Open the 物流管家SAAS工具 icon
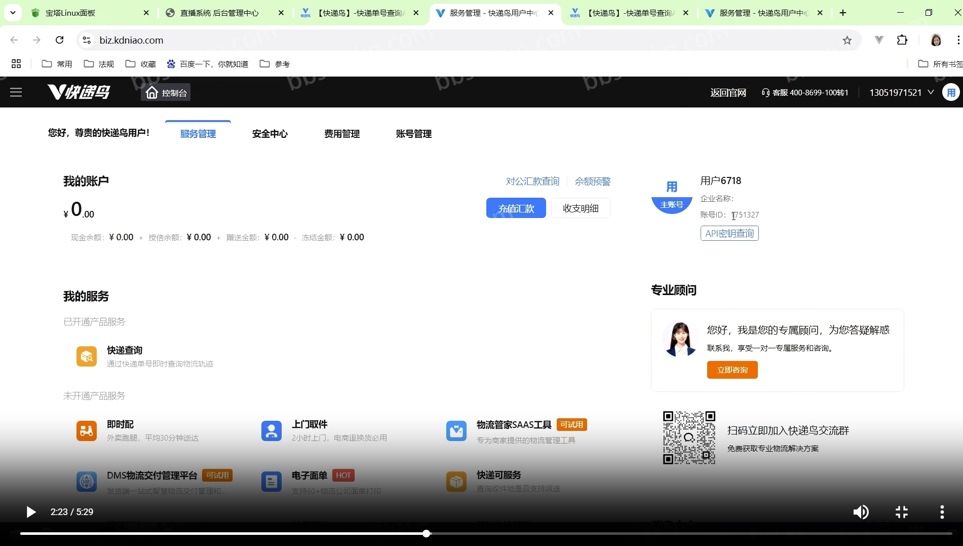Image resolution: width=963 pixels, height=546 pixels. pos(456,431)
